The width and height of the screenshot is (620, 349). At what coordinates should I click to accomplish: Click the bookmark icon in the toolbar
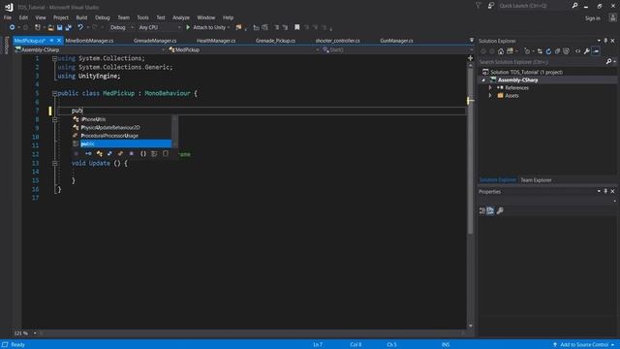pyautogui.click(x=297, y=27)
